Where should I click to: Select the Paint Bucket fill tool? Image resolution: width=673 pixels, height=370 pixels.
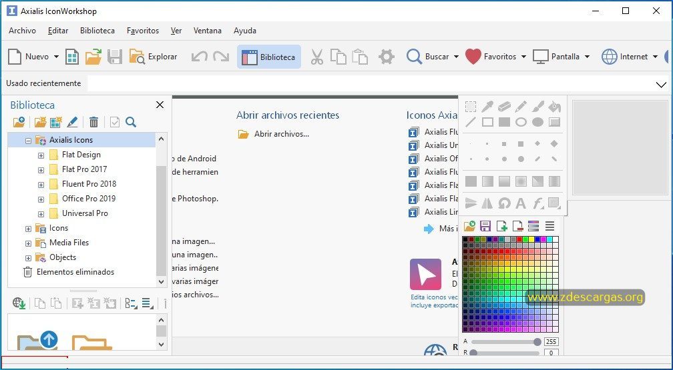point(554,106)
